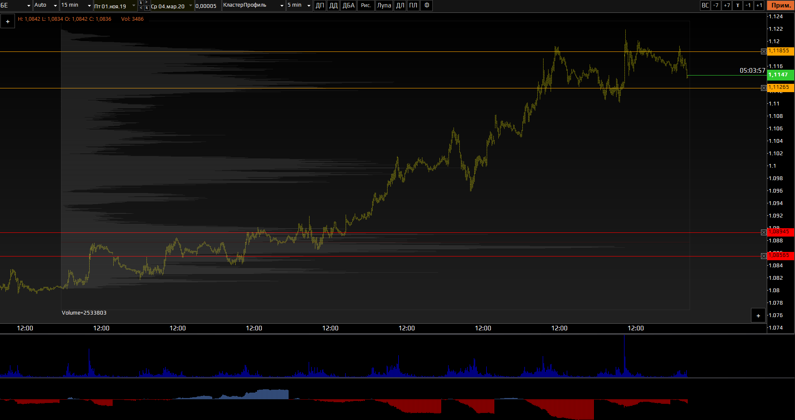Viewport: 795px width, 420px height.
Task: Shift forward seven days with +7
Action: pos(727,5)
